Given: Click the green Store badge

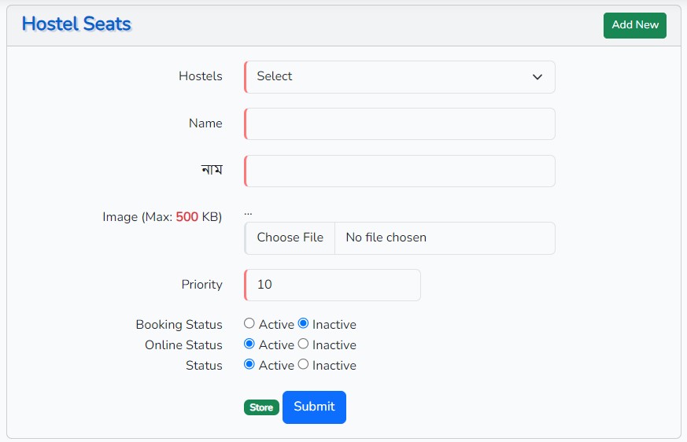Looking at the screenshot, I should point(261,407).
